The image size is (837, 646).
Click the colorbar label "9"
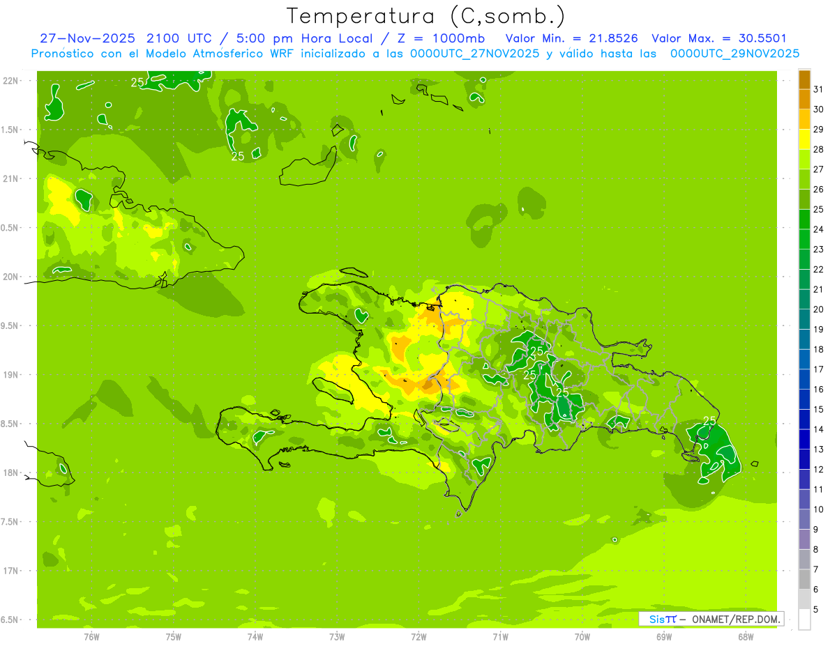tap(815, 530)
